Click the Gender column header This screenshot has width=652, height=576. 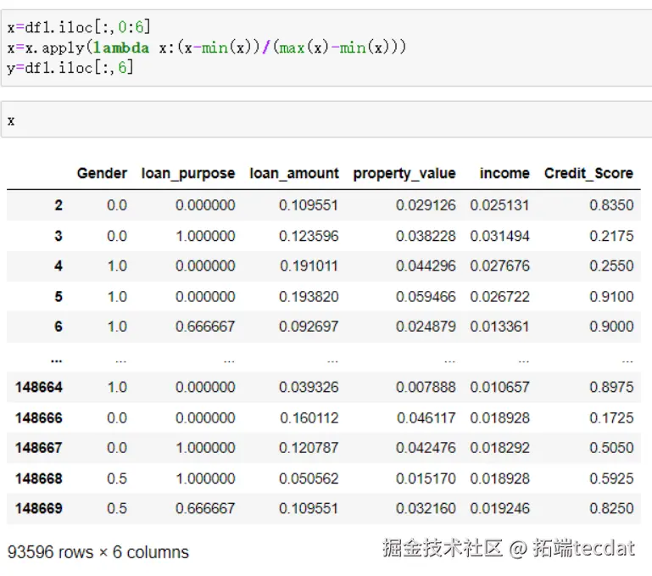102,173
